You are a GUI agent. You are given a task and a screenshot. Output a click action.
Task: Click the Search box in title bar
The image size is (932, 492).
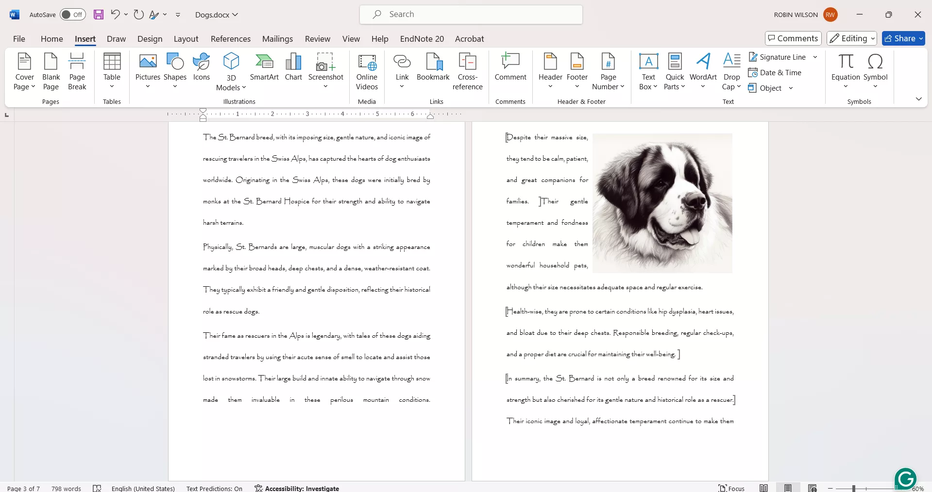pyautogui.click(x=471, y=15)
